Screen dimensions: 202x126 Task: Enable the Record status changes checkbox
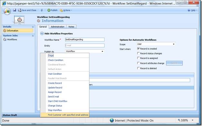tap(138, 53)
